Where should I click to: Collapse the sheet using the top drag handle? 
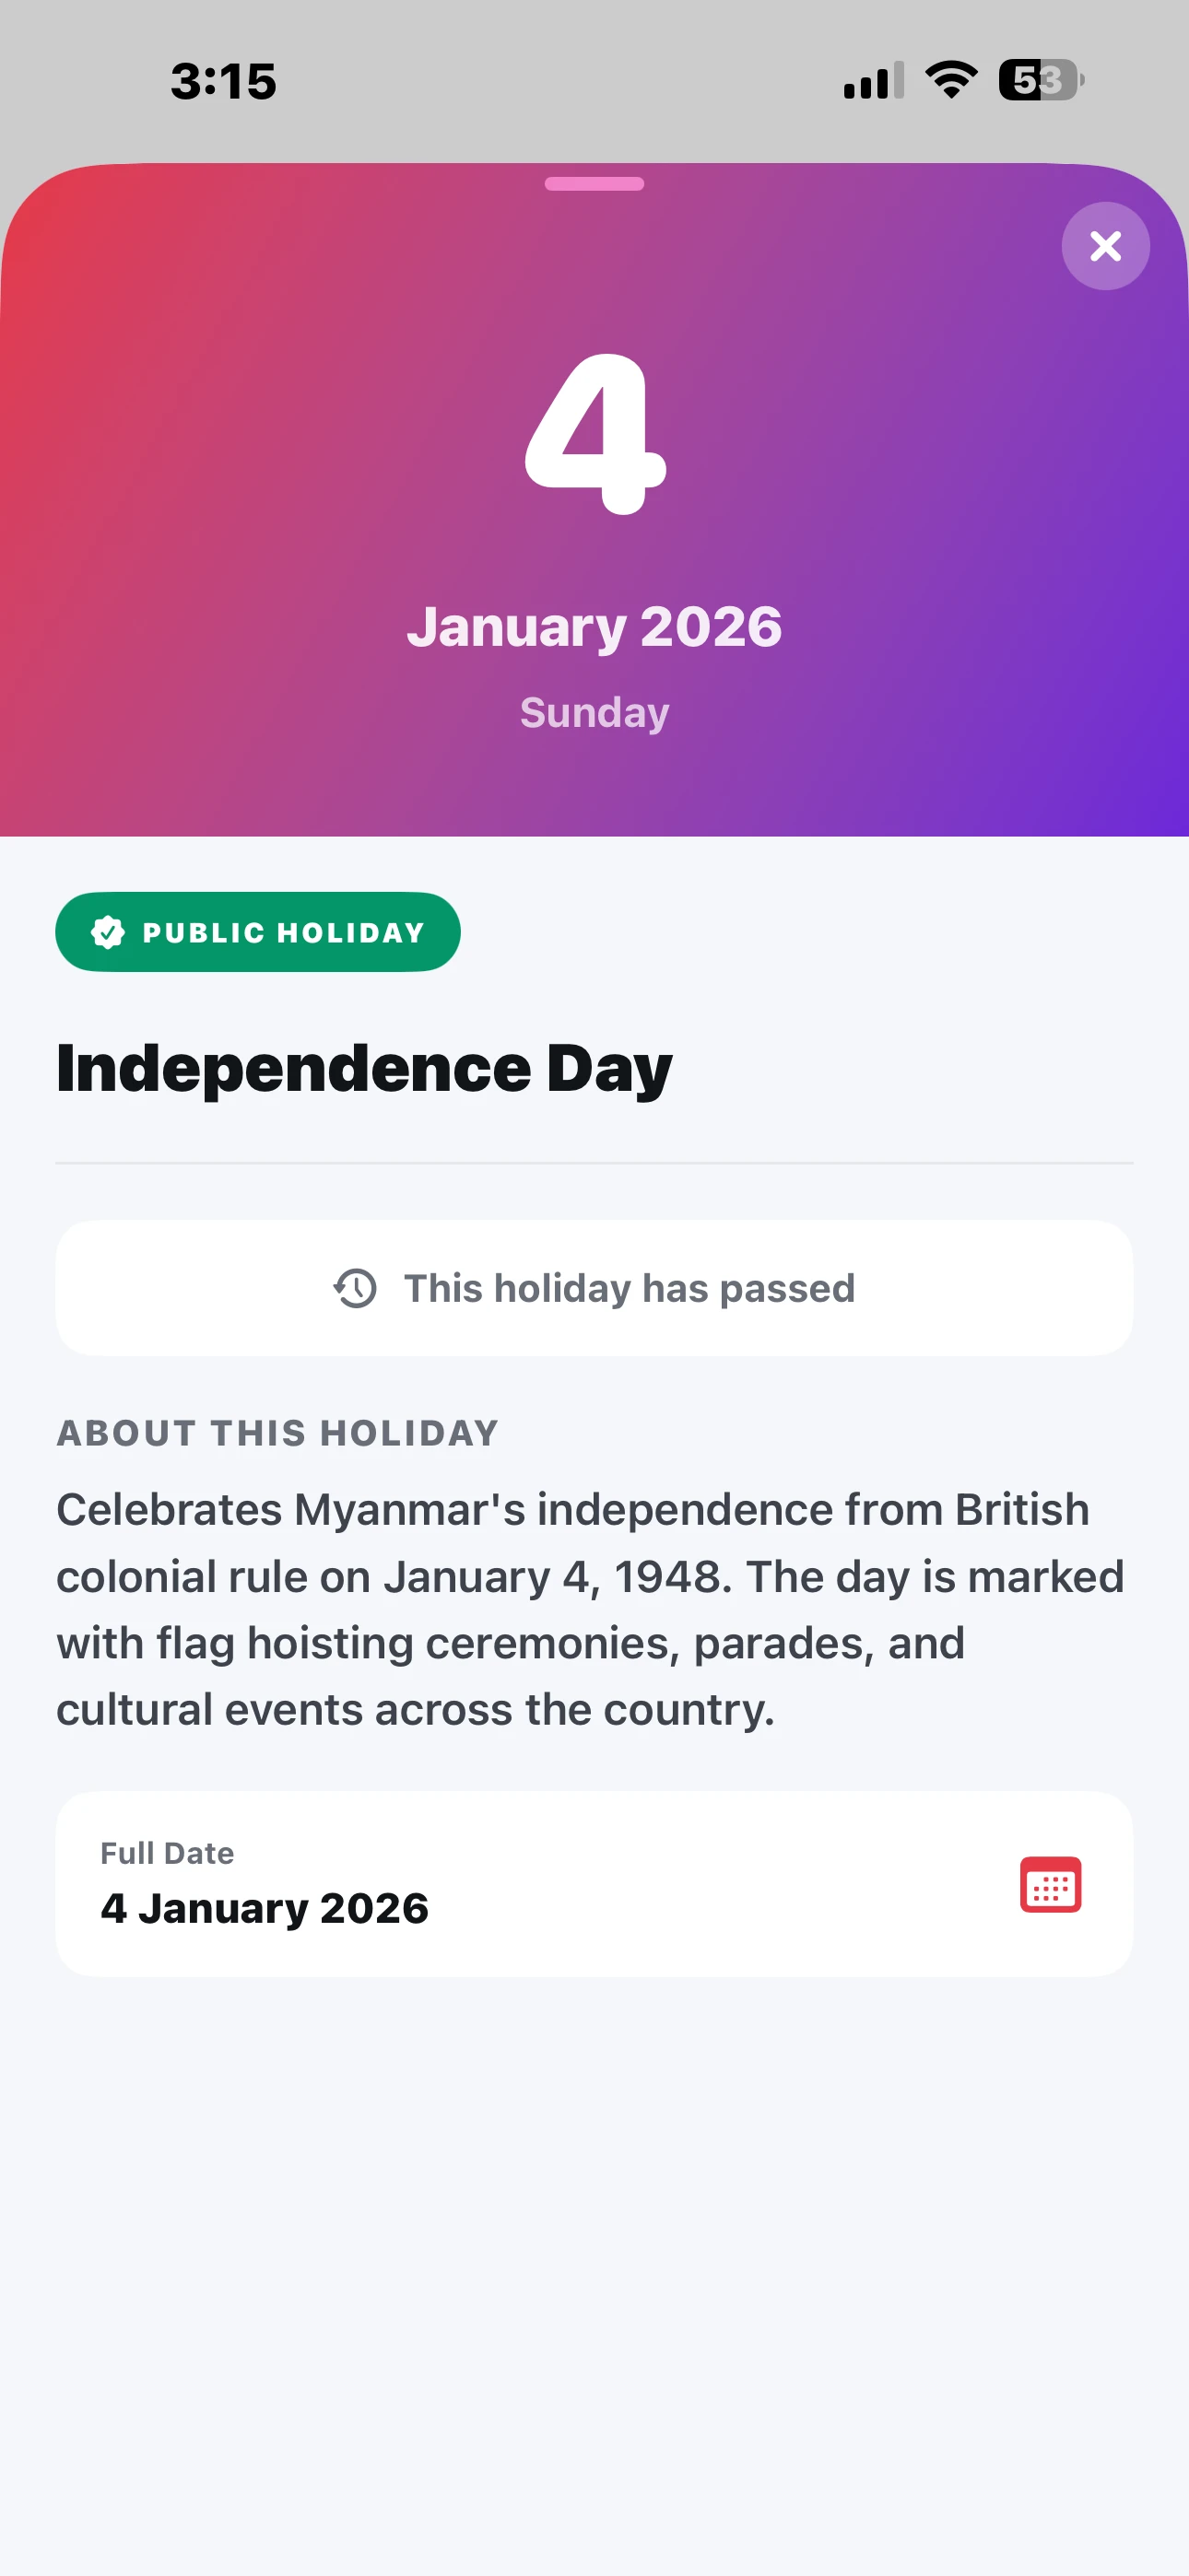(594, 184)
